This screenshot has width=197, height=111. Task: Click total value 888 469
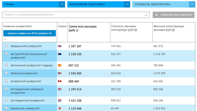click(x=74, y=81)
